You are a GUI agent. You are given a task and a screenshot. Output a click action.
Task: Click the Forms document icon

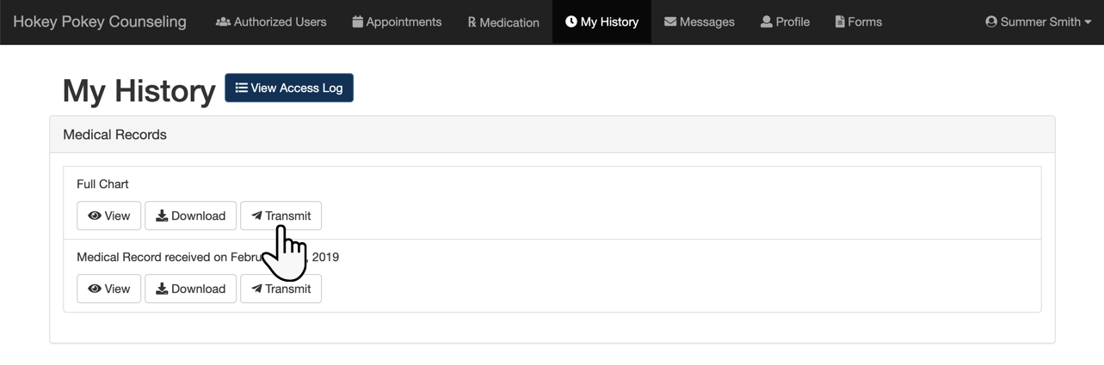pyautogui.click(x=840, y=21)
